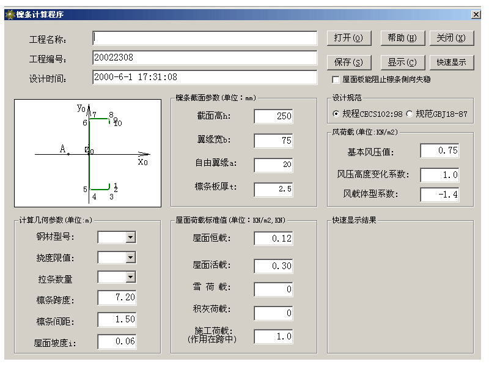This screenshot has width=489, height=367.
Task: Click the 快速显示 button
Action: coord(452,62)
